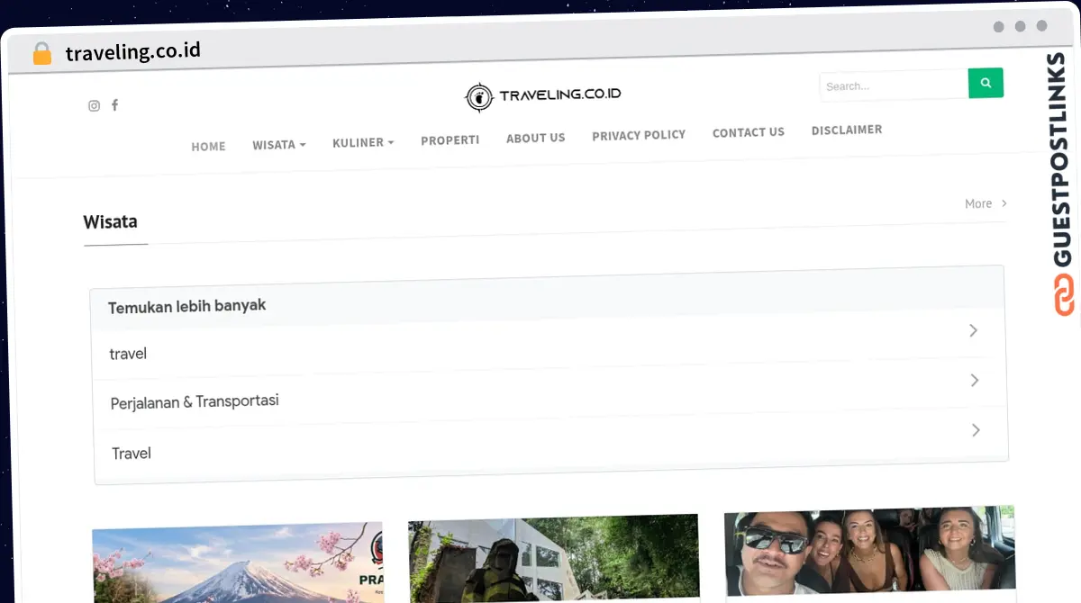Screen dimensions: 1081x603
Task: Click chevron on 'Perjalanan & Transportasi' row
Action: (x=975, y=381)
